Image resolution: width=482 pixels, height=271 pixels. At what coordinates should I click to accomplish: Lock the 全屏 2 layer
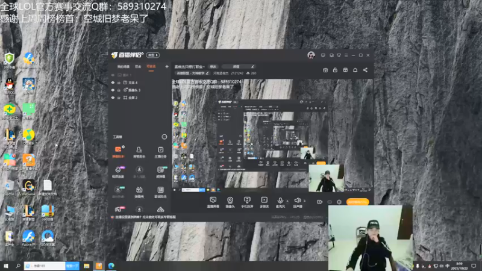[119, 98]
